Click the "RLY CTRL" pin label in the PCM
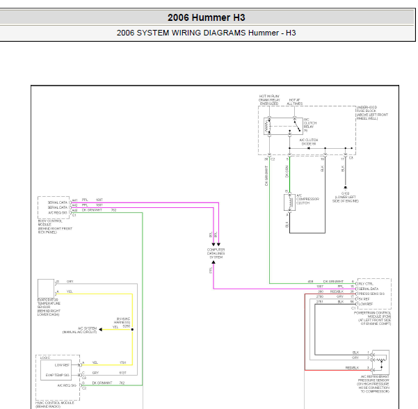 (x=366, y=284)
